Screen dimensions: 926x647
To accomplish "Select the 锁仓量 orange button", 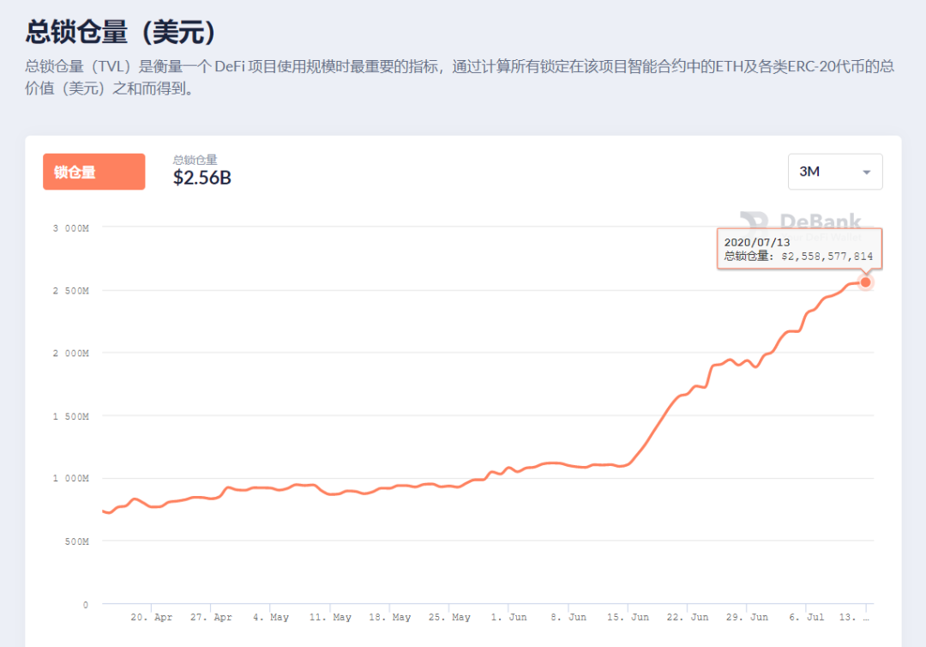I will (94, 172).
